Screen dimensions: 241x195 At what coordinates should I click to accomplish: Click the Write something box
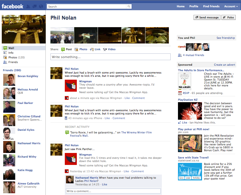[x=110, y=57]
